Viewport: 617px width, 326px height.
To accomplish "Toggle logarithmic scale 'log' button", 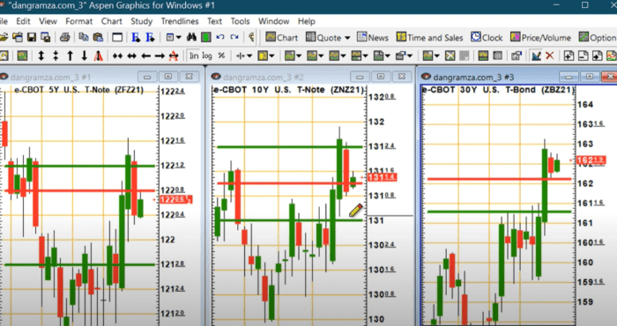I will (x=207, y=56).
